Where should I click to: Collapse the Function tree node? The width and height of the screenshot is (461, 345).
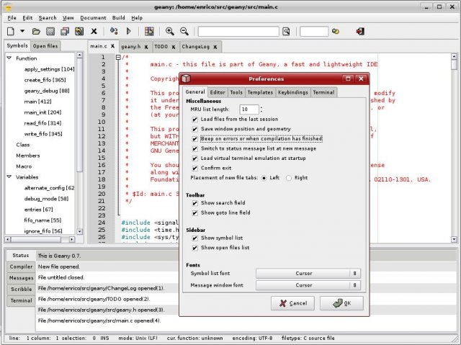click(9, 58)
